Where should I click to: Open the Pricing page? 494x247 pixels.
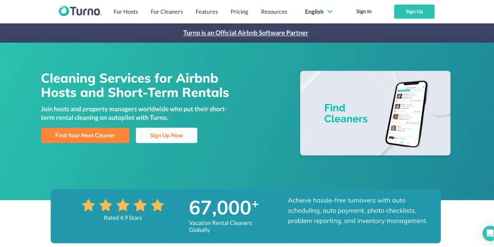point(239,12)
